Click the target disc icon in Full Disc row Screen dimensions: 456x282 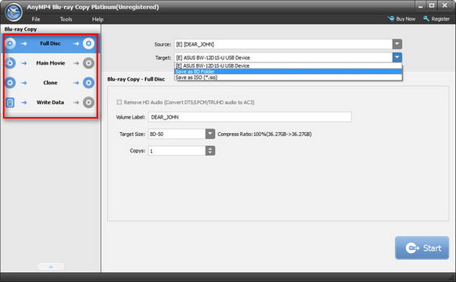88,43
